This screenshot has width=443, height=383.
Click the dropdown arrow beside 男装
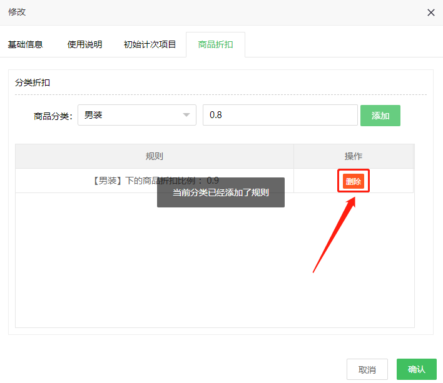[x=186, y=115]
